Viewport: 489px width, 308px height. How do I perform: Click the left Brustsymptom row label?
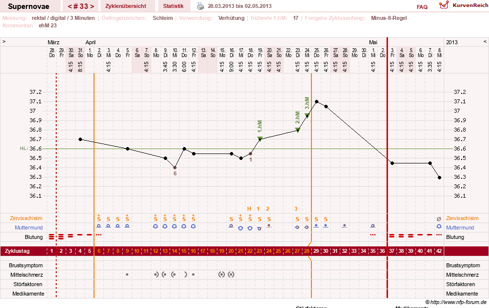(x=26, y=265)
